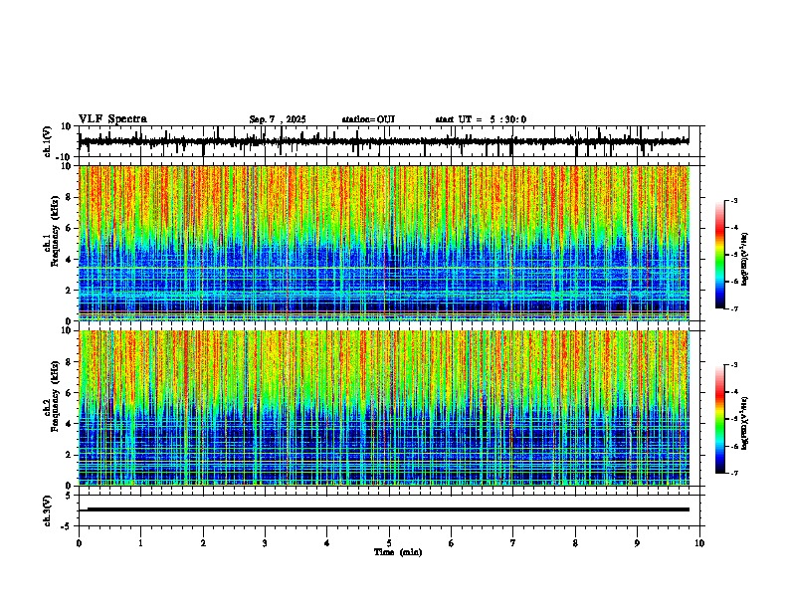Viewport: 788px width, 609px height.
Task: Click time axis tick label "9"
Action: pos(637,543)
